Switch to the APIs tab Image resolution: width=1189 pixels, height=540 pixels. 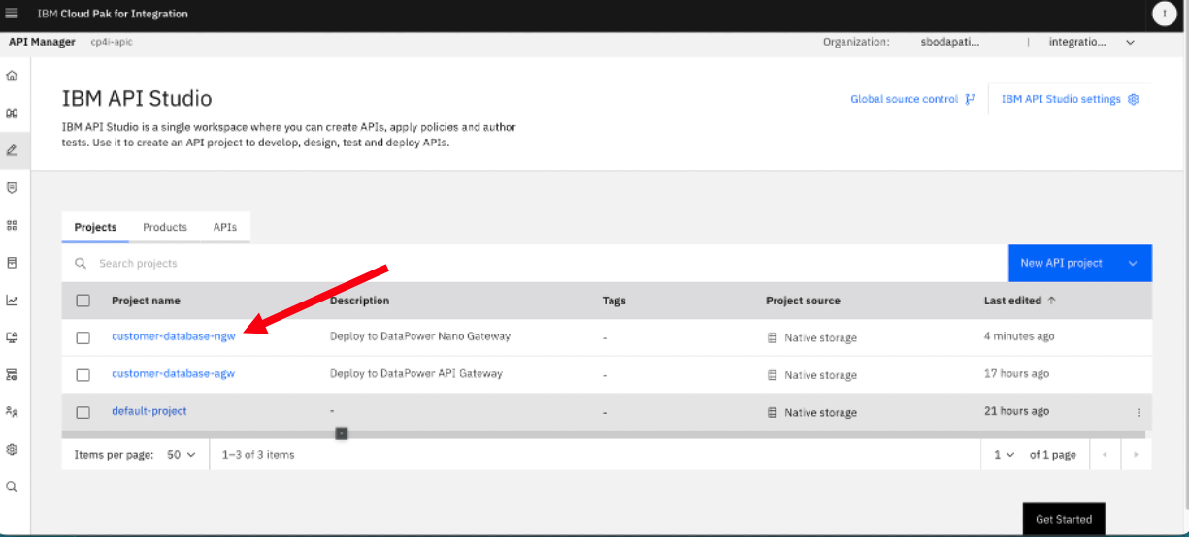[x=225, y=227]
